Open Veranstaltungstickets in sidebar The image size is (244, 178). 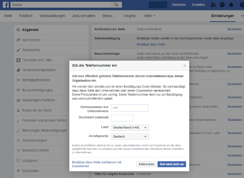[x=41, y=70]
